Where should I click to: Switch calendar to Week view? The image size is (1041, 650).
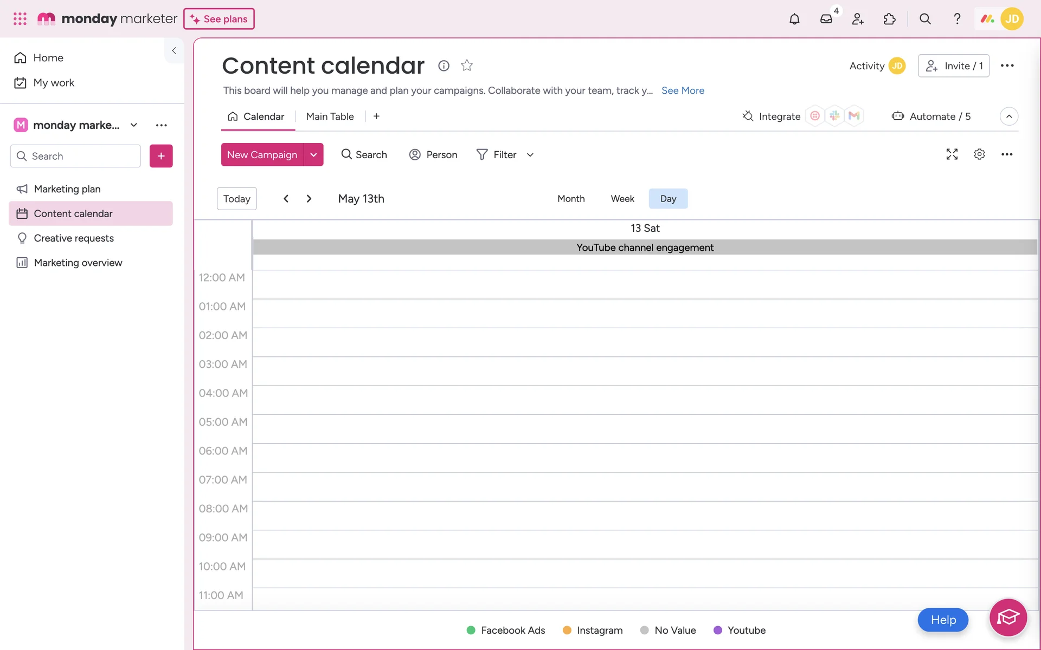622,199
